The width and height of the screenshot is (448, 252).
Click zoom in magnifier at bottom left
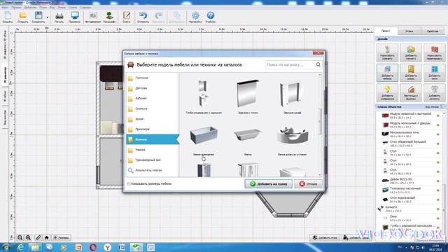click(x=28, y=237)
